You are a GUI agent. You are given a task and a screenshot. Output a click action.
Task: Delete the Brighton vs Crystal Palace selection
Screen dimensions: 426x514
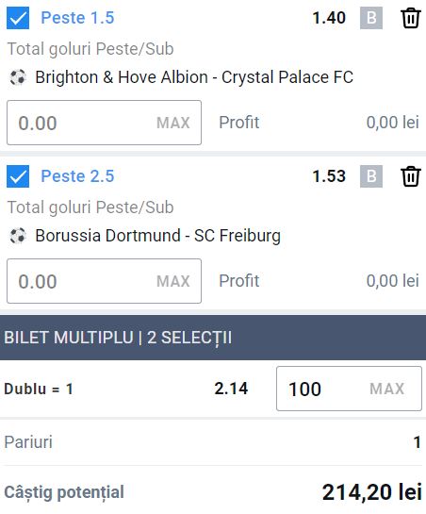coord(411,18)
